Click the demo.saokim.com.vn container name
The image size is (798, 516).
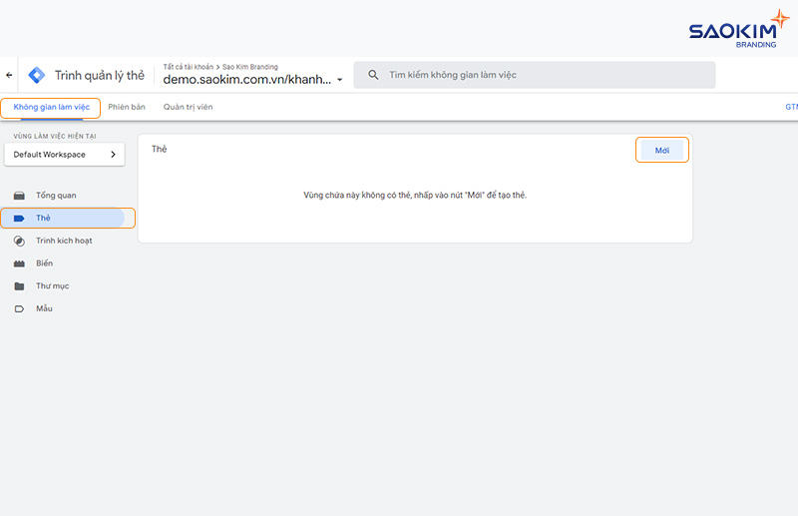coord(246,80)
